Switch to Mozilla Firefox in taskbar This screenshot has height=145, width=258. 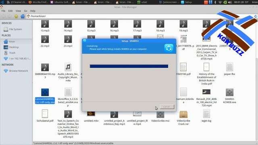point(38,2)
